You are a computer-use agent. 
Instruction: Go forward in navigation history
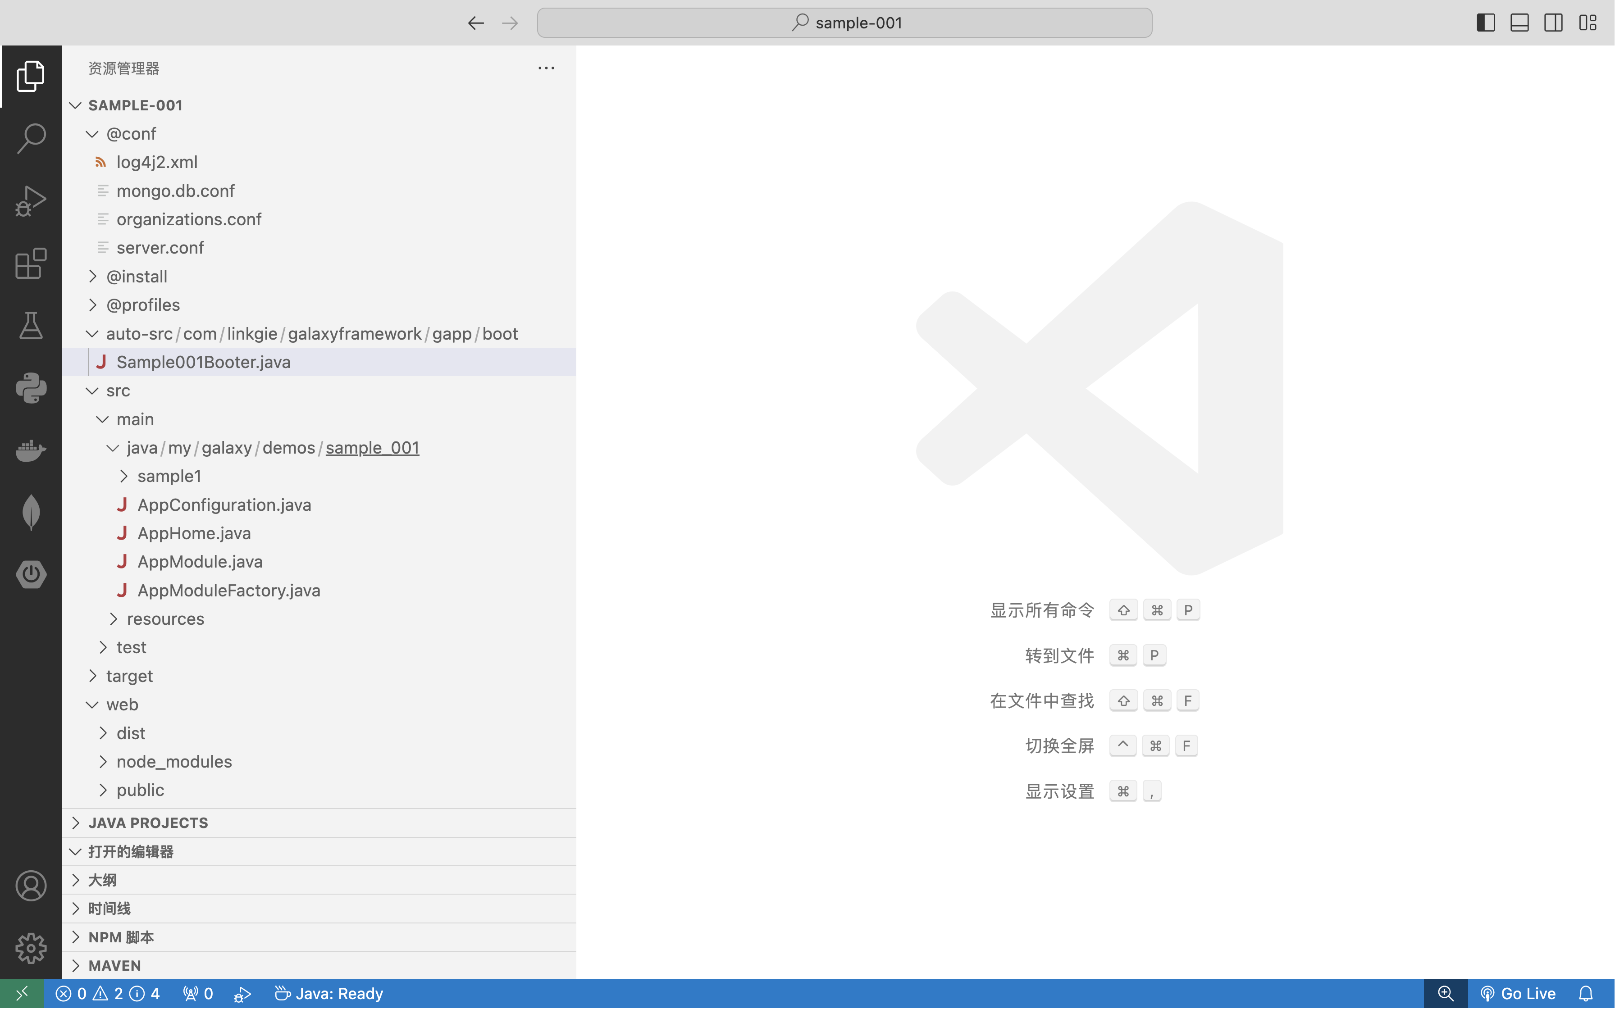click(510, 23)
